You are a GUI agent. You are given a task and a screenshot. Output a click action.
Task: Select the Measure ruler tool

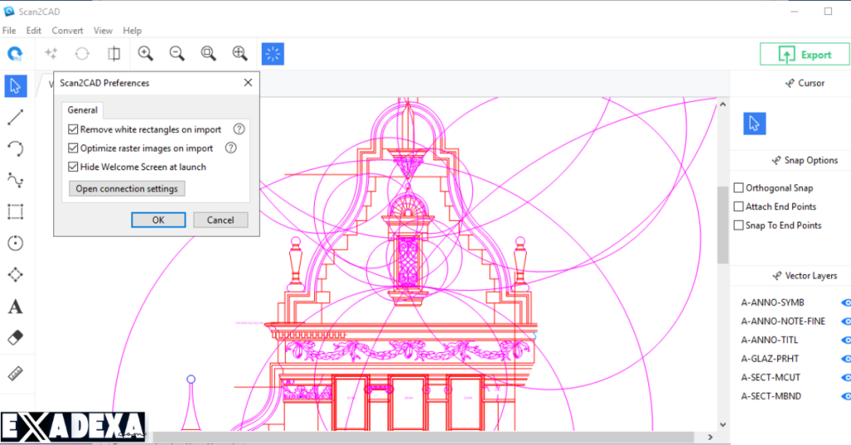16,374
